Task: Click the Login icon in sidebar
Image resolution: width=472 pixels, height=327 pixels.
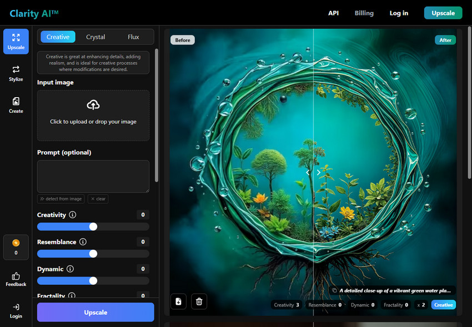Action: (16, 307)
